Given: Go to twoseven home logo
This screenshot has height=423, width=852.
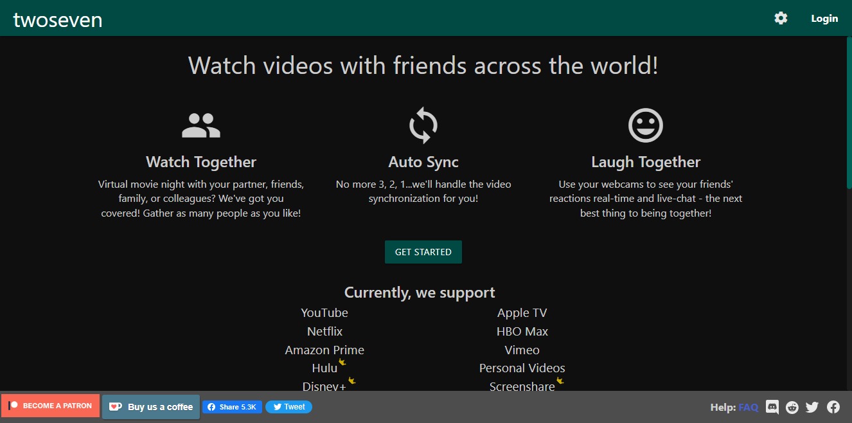Looking at the screenshot, I should (x=58, y=19).
